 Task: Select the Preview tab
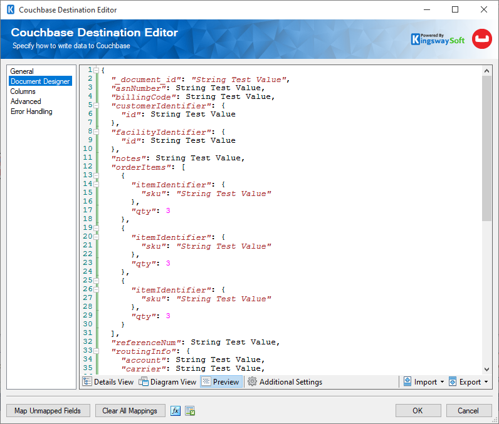coord(221,382)
